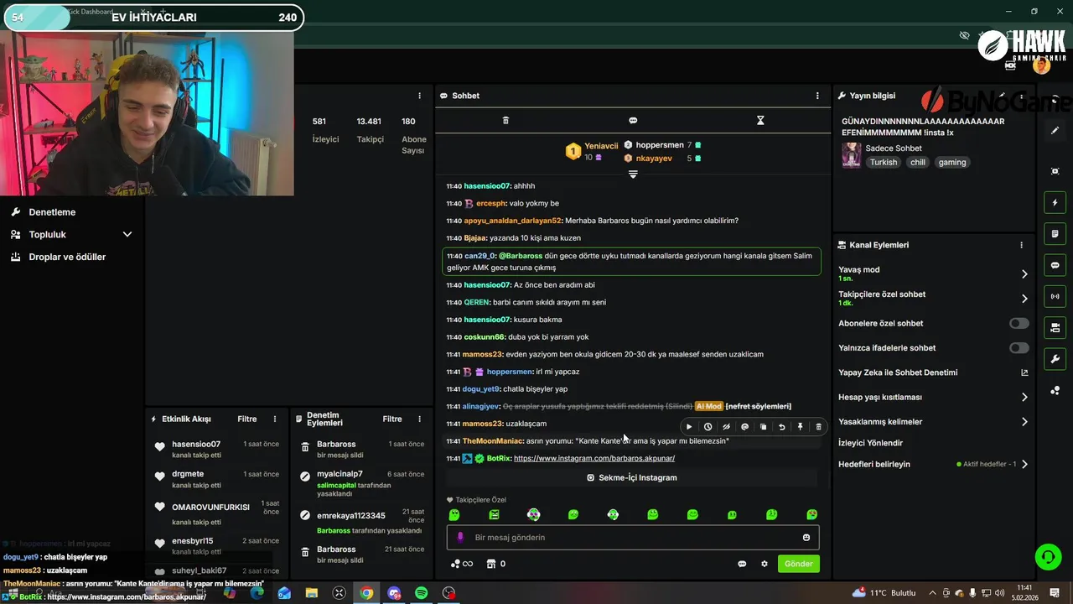Click pencil icon in right sidebar
Image resolution: width=1073 pixels, height=604 pixels.
pos(1055,131)
